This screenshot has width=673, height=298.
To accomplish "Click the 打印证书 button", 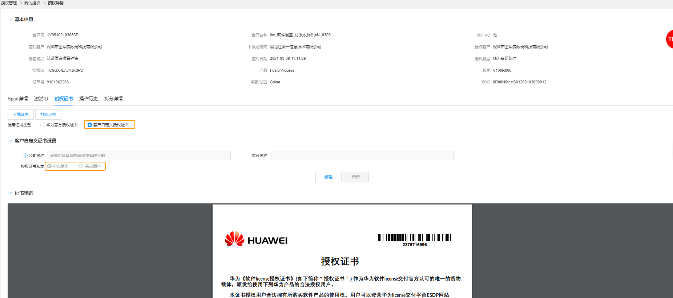I will click(x=48, y=114).
